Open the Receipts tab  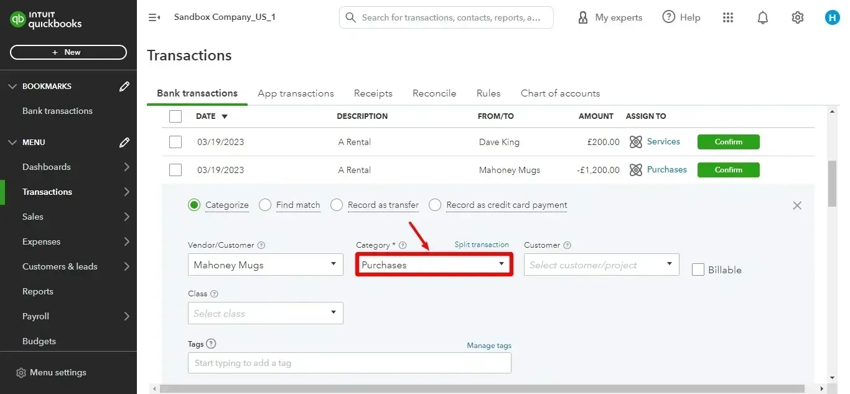[x=373, y=93]
